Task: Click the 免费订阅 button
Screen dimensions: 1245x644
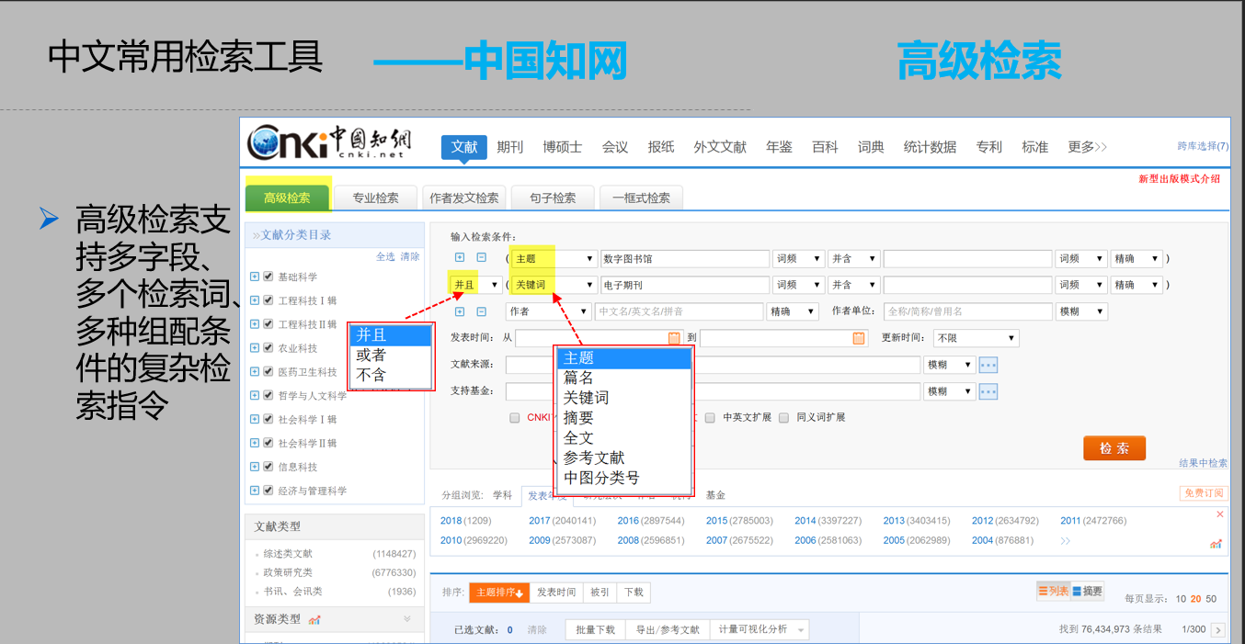Action: pyautogui.click(x=1204, y=493)
